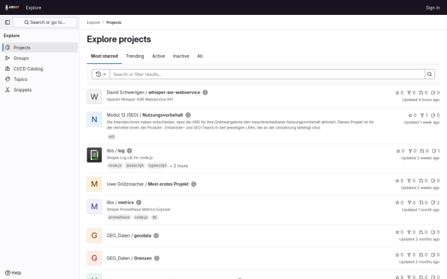The width and height of the screenshot is (447, 279).
Task: Expand the + 2 more topics
Action: 179,166
